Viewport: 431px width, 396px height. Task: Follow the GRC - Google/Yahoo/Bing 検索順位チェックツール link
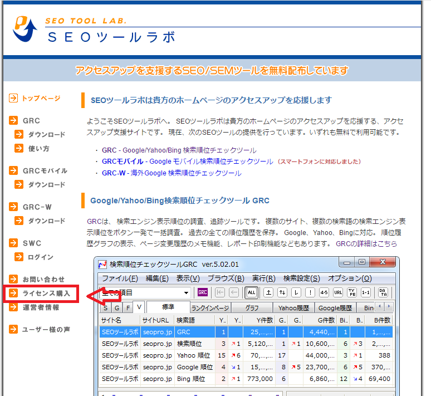click(x=179, y=150)
